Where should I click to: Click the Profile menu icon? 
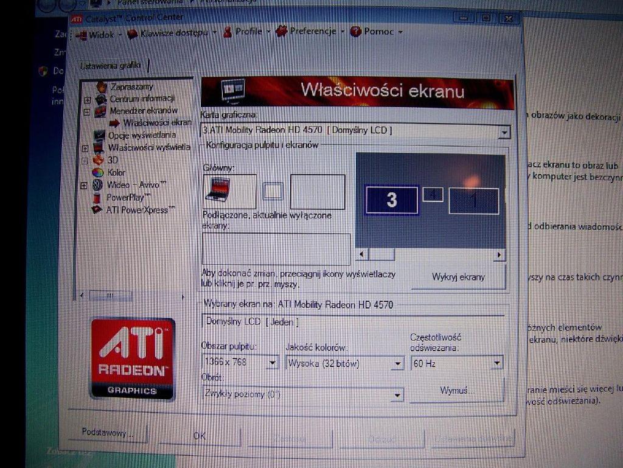pos(228,32)
